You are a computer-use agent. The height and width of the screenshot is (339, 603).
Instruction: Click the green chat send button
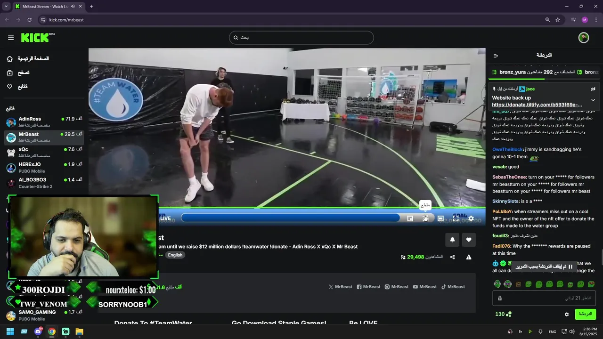(585, 314)
